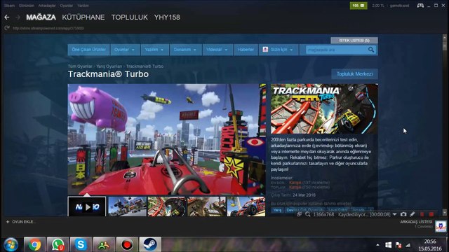Click the recorder window-select icon
The height and width of the screenshot is (252, 449).
coord(299,214)
